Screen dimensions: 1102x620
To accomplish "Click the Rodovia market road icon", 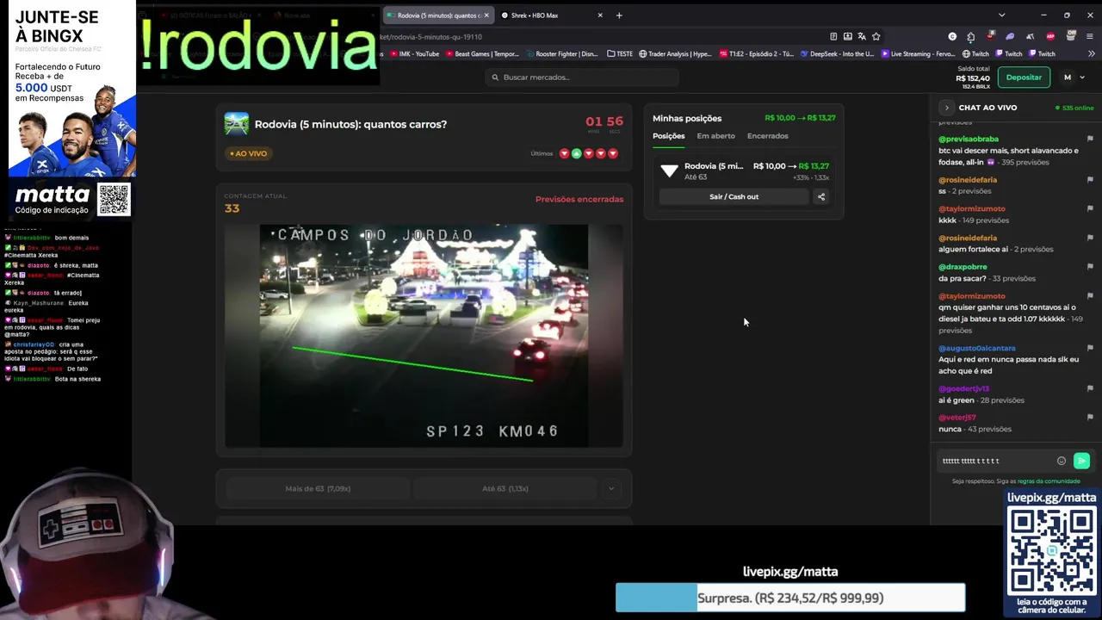I will pyautogui.click(x=236, y=124).
